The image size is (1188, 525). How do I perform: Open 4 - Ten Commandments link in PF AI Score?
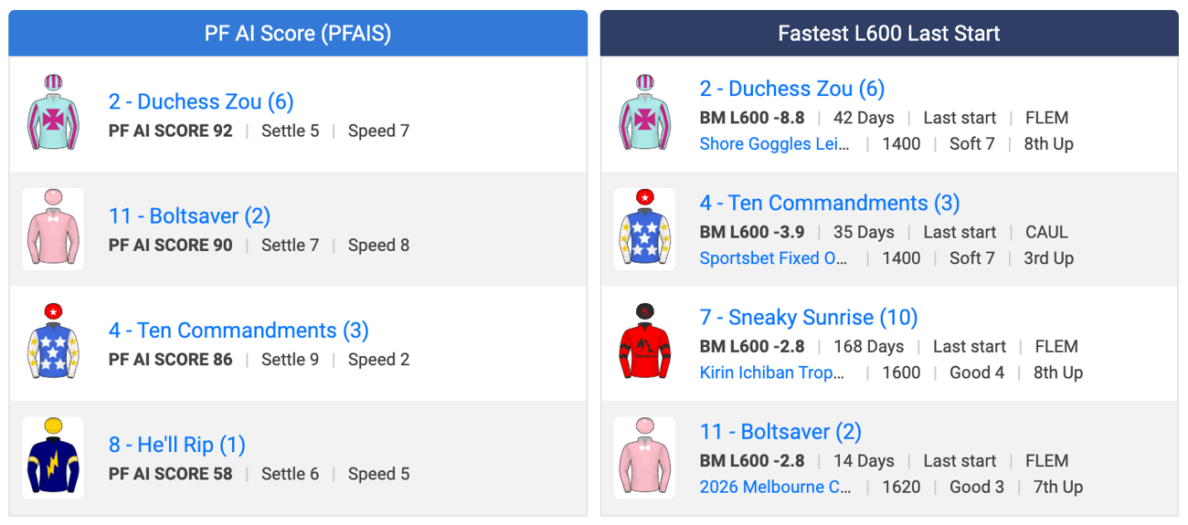(239, 331)
